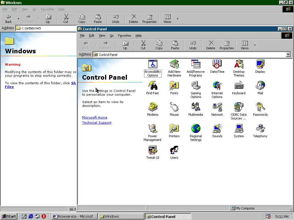
Task: Open File menu in Control Panel
Action: pyautogui.click(x=82, y=36)
